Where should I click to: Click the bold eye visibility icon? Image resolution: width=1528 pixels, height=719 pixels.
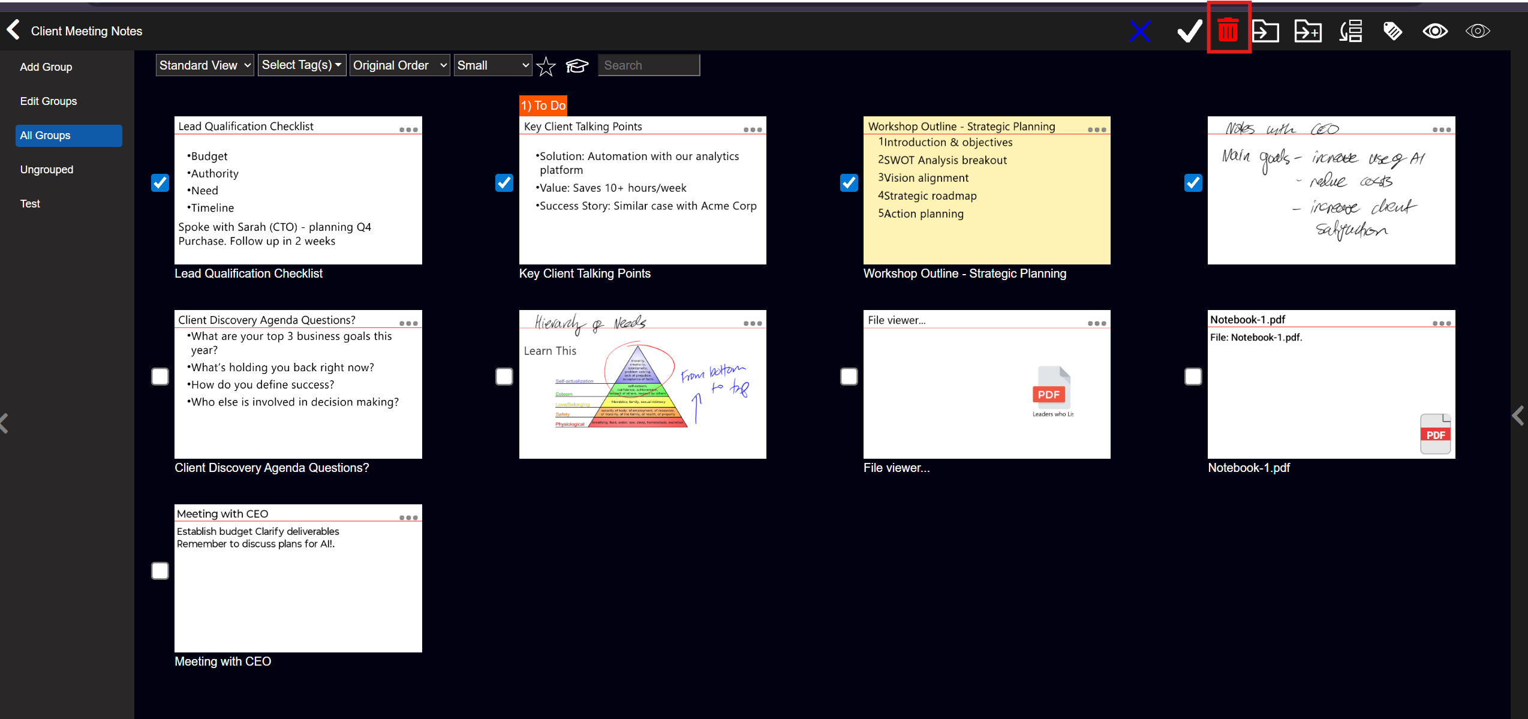[x=1435, y=31]
